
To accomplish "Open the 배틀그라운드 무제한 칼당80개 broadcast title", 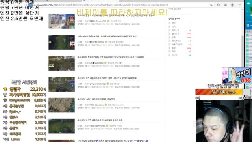I will 107,78.
